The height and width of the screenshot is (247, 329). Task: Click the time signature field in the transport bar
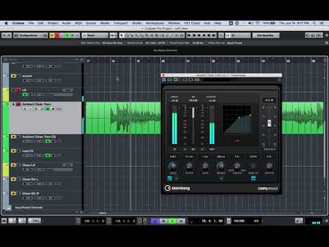(256, 221)
